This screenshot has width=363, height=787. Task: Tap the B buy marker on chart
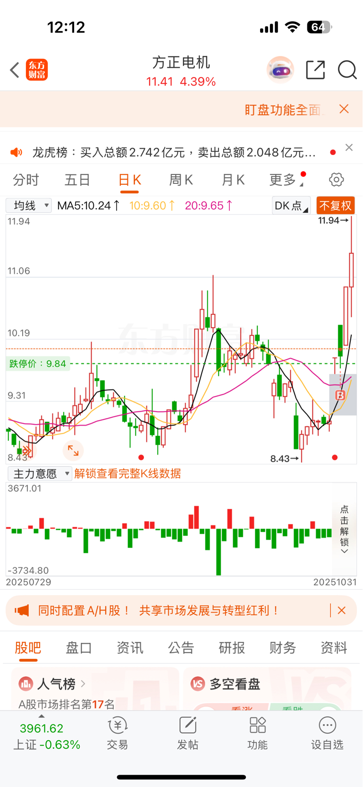pos(340,395)
